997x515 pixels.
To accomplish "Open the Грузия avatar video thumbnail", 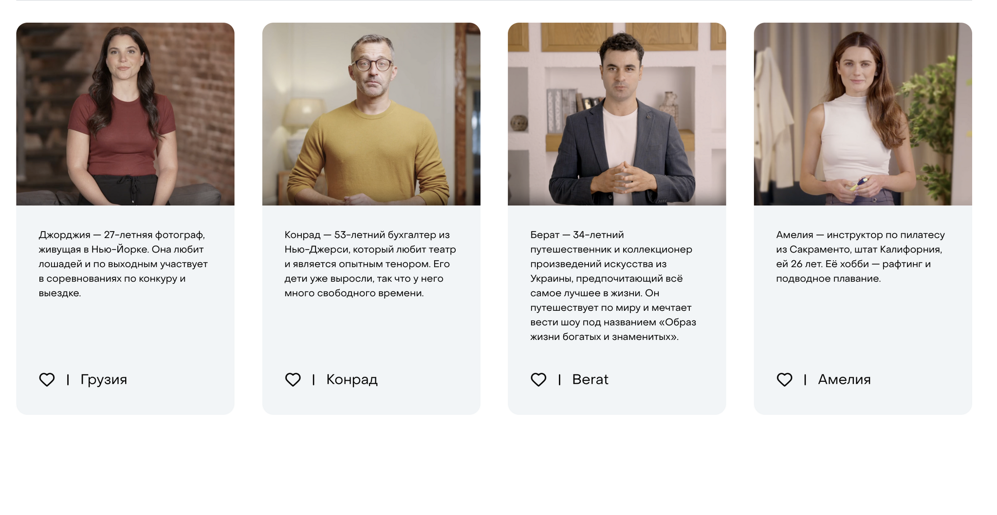I will tap(125, 114).
